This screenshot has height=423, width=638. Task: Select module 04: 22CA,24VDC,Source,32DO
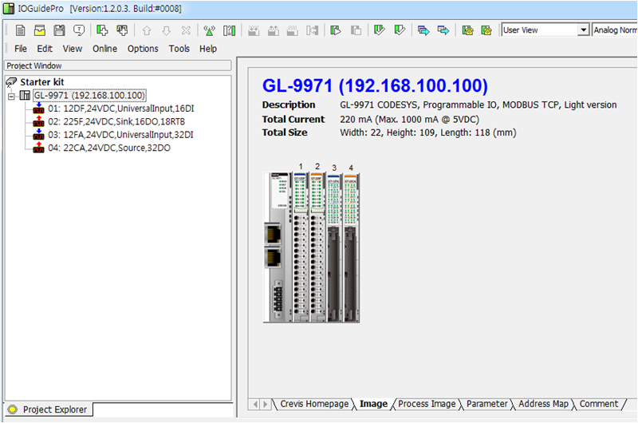coord(109,148)
